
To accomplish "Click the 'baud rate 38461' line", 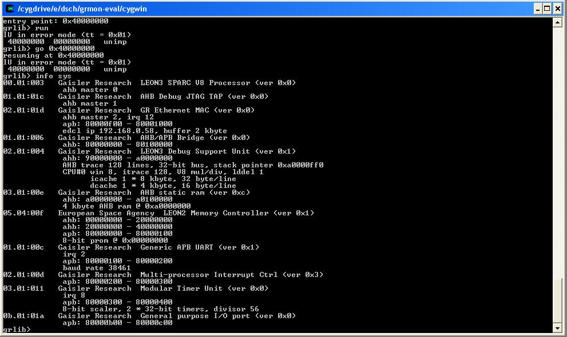I will 97,268.
